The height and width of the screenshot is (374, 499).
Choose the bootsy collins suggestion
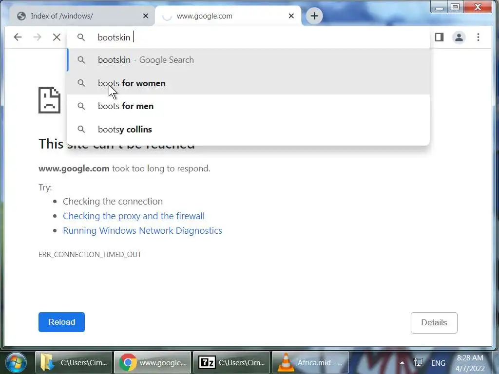[x=248, y=130]
